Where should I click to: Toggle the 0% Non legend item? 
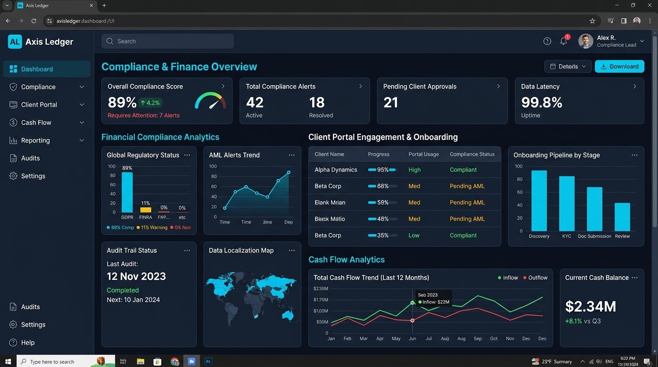click(180, 227)
